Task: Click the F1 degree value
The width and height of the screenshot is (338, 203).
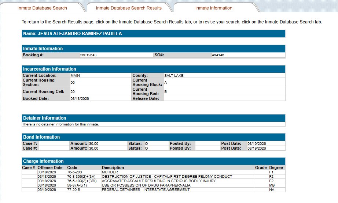Action: coord(271,172)
